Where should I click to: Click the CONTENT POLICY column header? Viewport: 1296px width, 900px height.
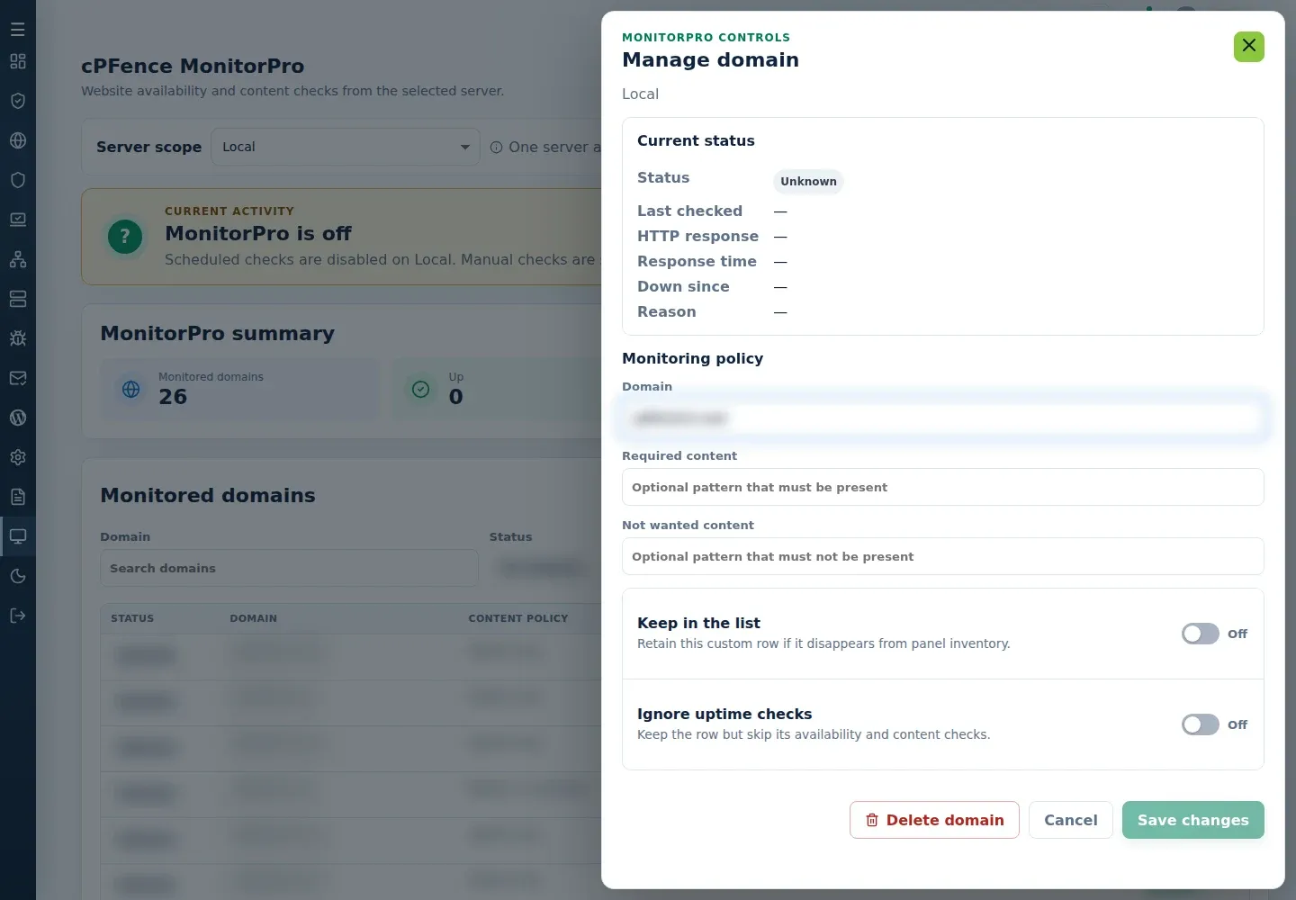pyautogui.click(x=518, y=618)
